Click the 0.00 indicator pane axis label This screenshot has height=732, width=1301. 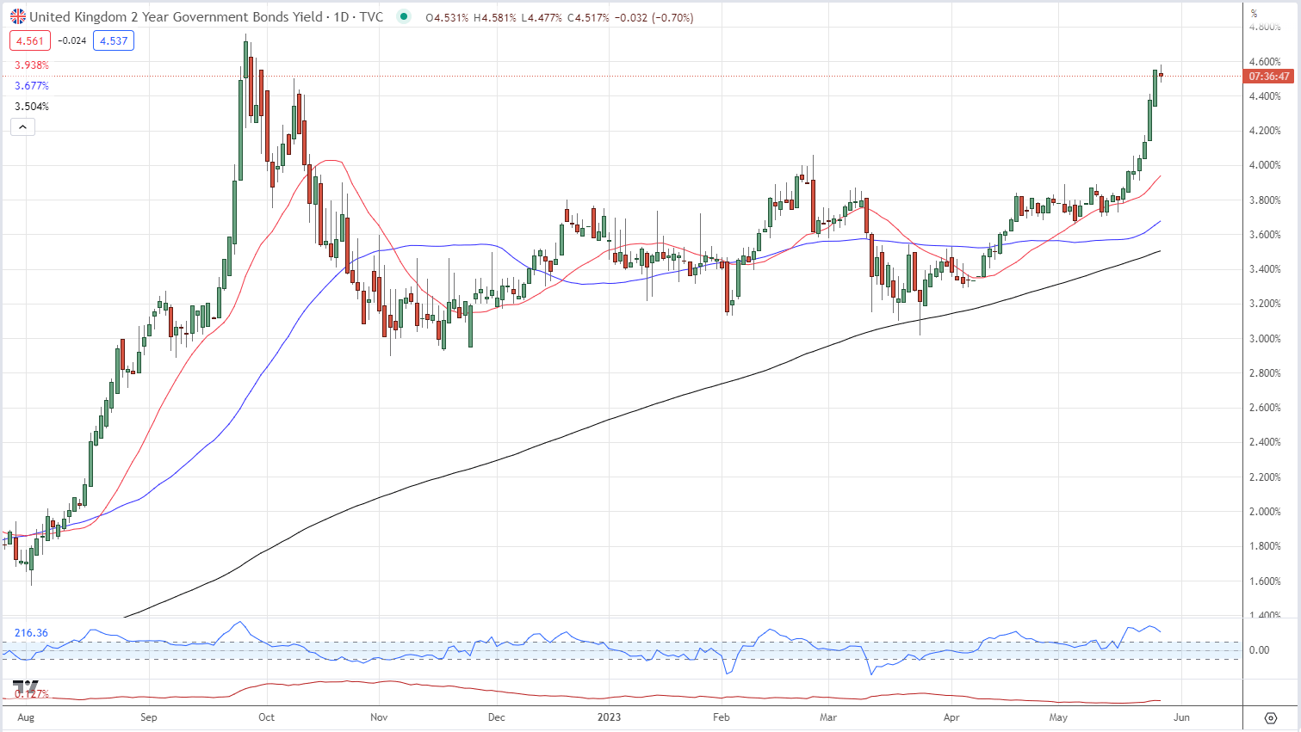tap(1259, 650)
